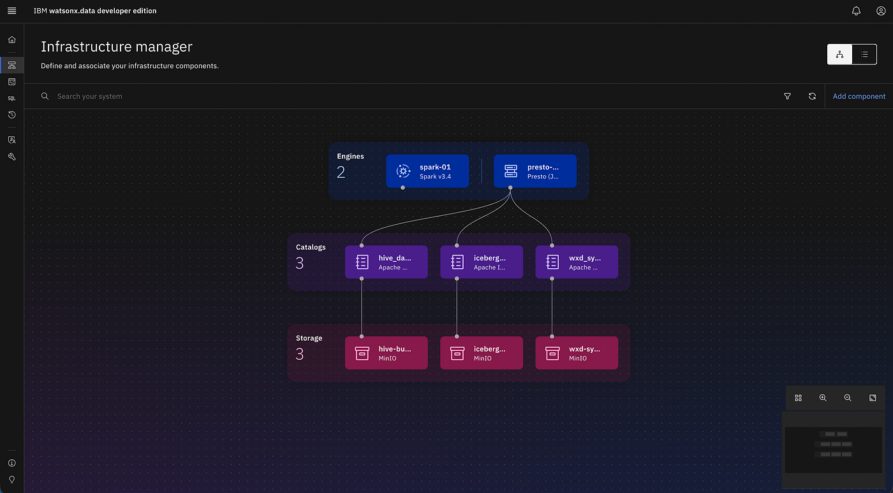Click the search magnifier icon
893x493 pixels.
click(x=45, y=96)
